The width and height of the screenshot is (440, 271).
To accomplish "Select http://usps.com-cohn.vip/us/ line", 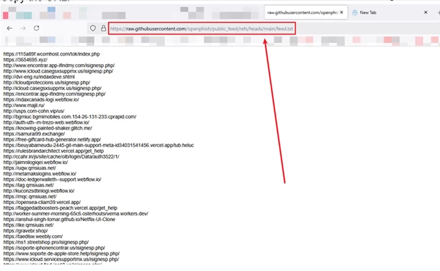I will [34, 111].
